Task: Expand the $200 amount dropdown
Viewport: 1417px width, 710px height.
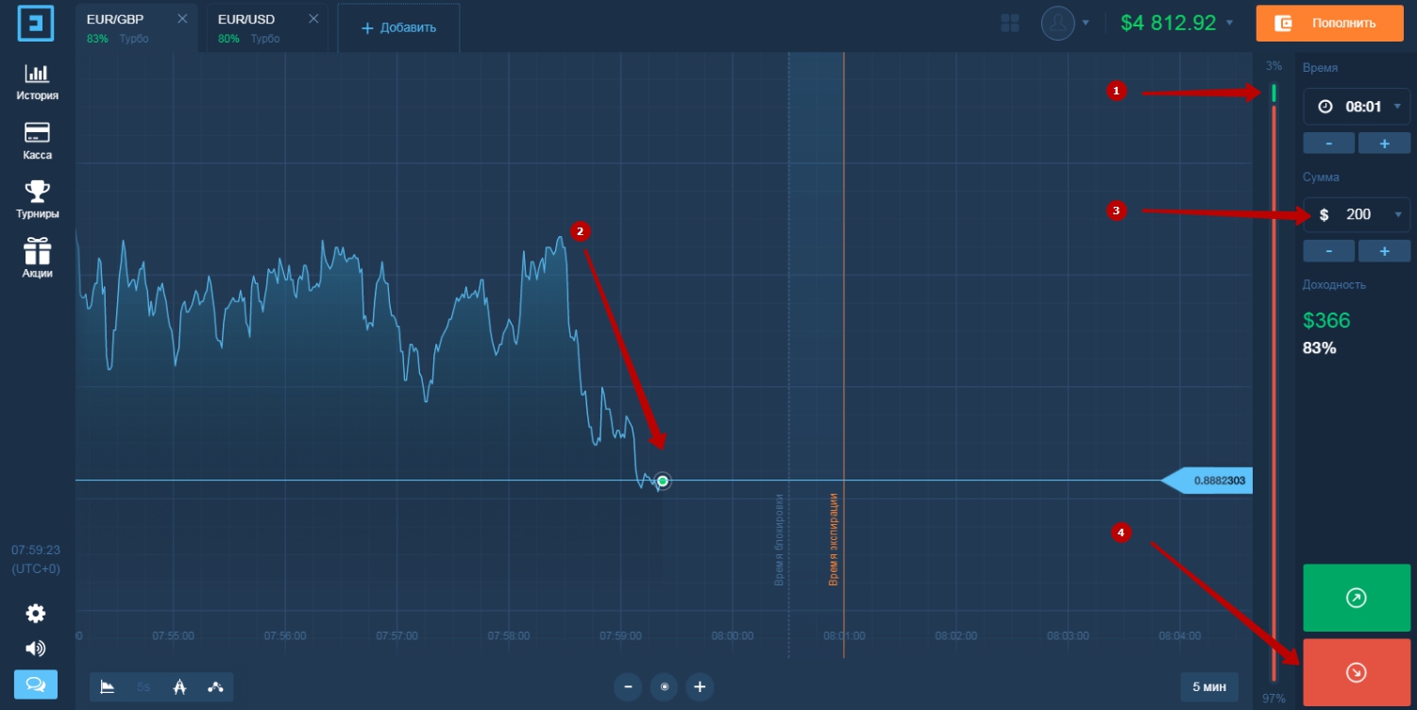Action: pos(1398,215)
